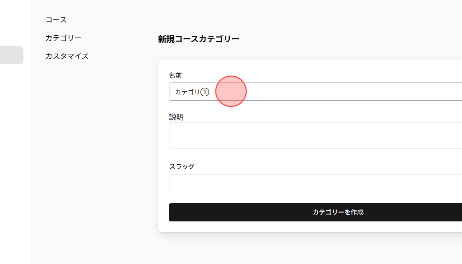The height and width of the screenshot is (264, 462).
Task: Open the コース section in the sidebar
Action: [56, 20]
